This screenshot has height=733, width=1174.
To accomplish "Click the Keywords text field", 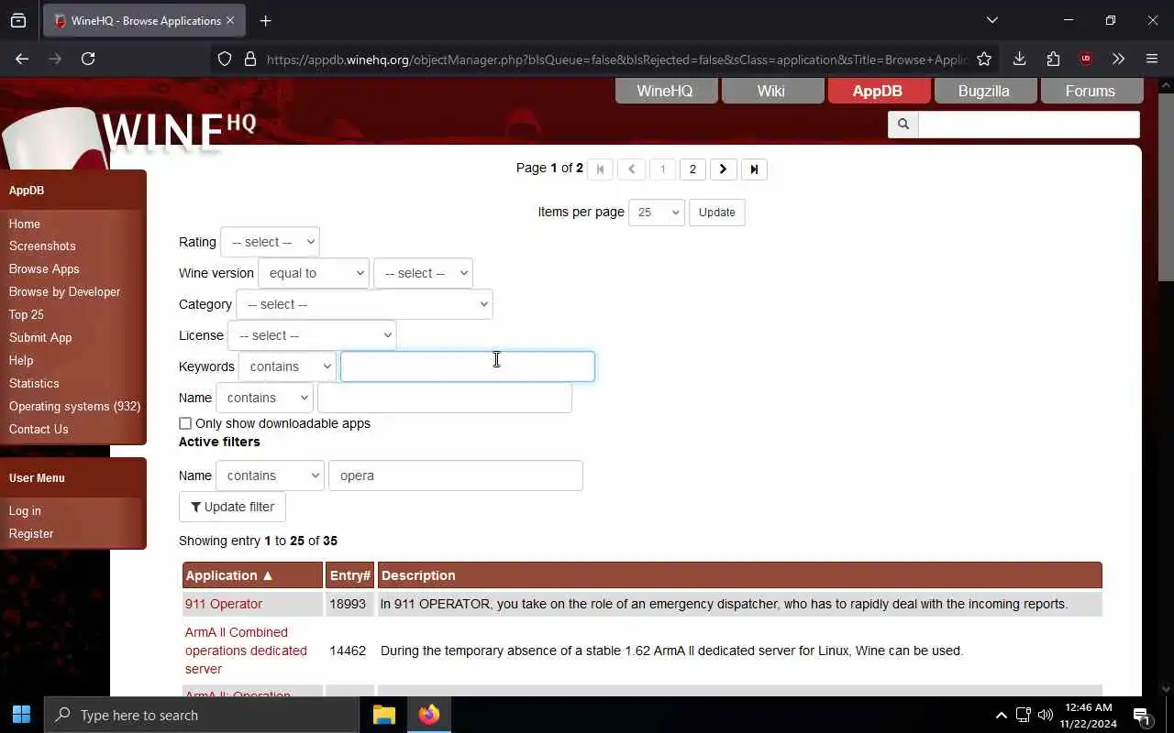I will [x=468, y=366].
